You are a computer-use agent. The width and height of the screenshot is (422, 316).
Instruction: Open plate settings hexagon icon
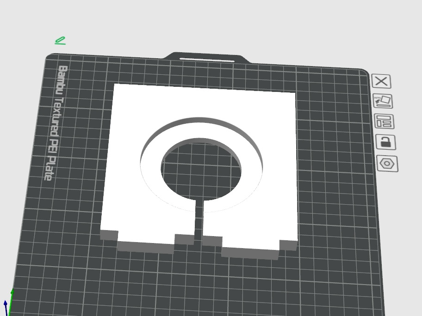[387, 164]
